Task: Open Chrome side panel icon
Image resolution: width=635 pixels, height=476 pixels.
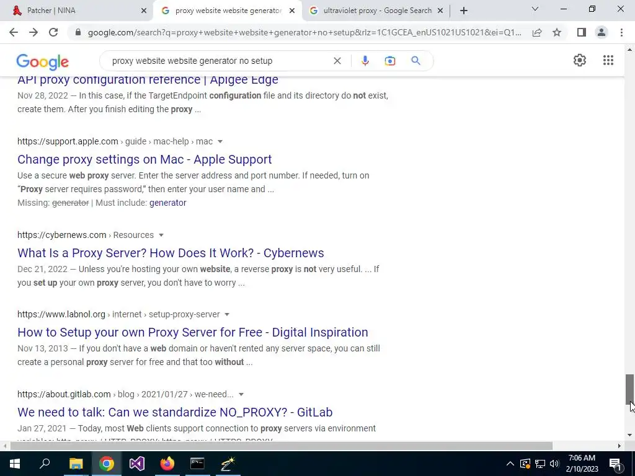Action: point(582,32)
